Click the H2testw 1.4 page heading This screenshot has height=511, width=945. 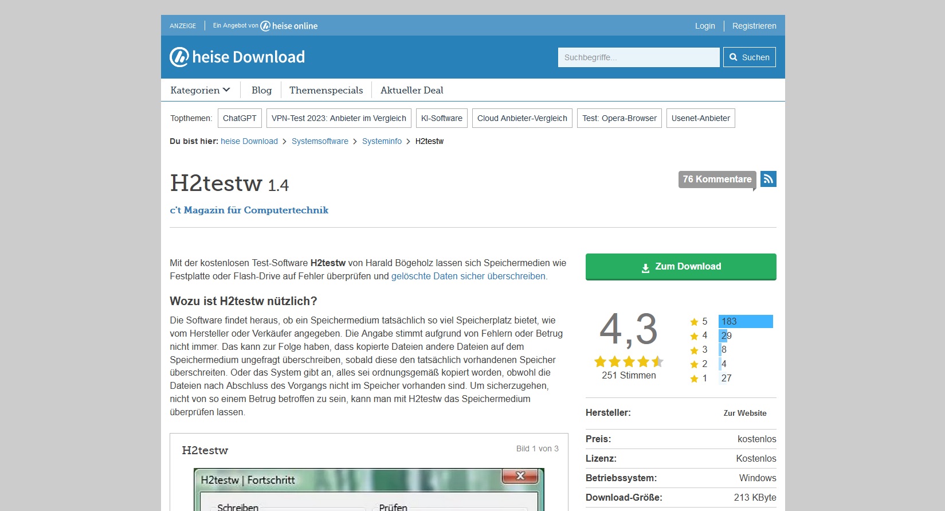point(229,184)
